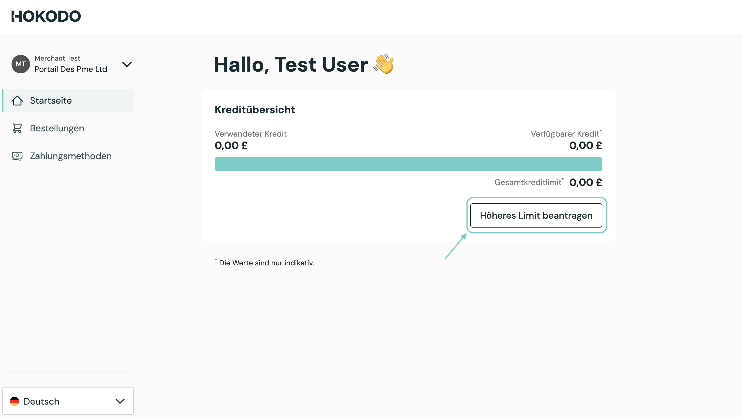Click the Verfügbarer Kredit amount
The width and height of the screenshot is (742, 417).
[x=585, y=146]
